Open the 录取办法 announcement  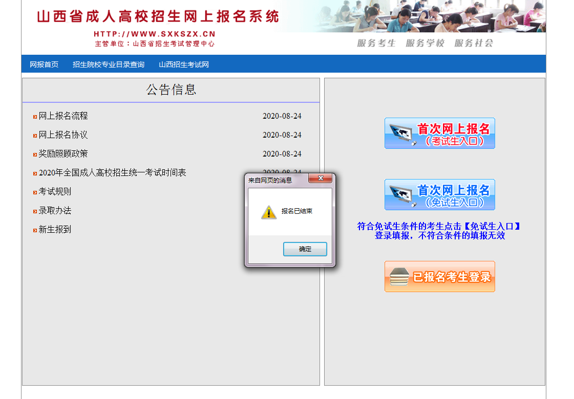point(55,211)
